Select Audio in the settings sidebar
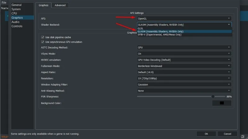This screenshot has width=248, height=139. coord(15,22)
